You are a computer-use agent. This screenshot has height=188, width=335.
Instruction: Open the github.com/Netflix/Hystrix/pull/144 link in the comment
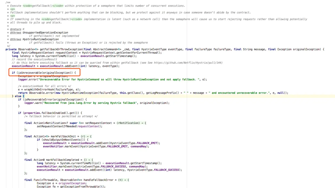point(188,63)
